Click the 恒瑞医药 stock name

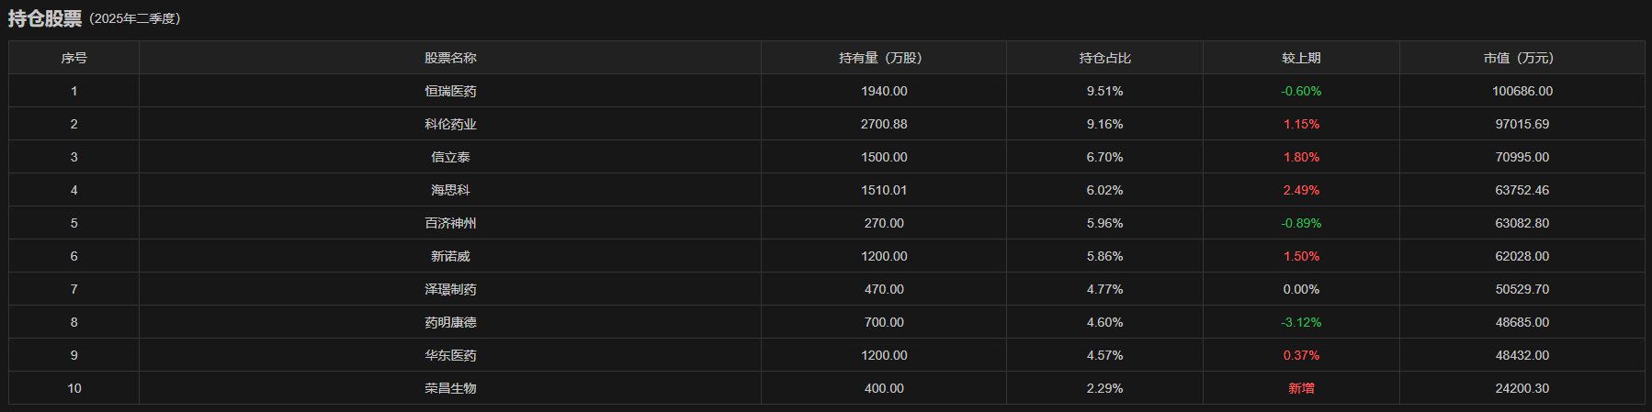click(450, 91)
